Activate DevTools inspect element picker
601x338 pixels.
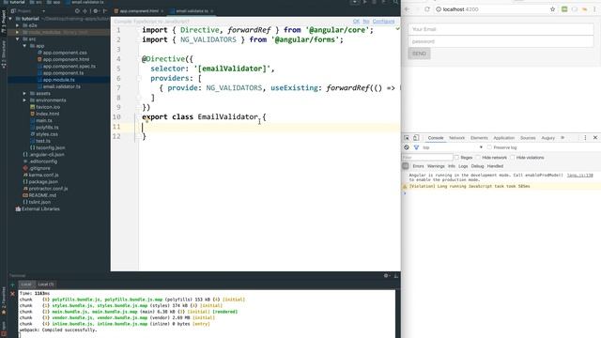(x=407, y=138)
